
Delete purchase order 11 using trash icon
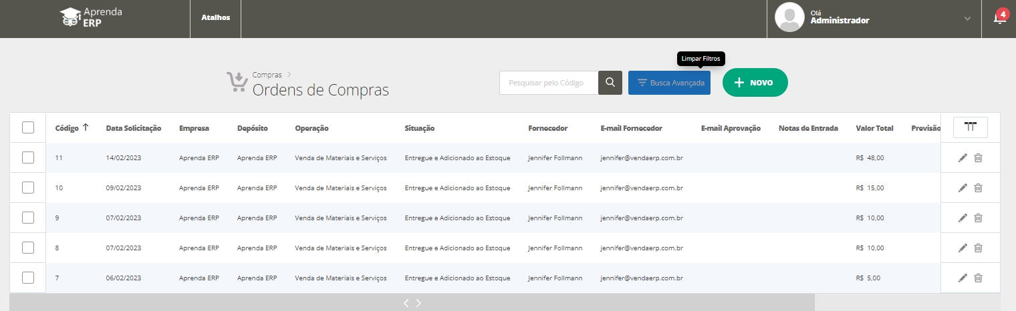[x=978, y=158]
